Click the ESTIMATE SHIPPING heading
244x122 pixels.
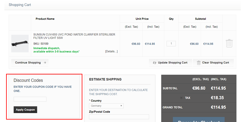pyautogui.click(x=105, y=79)
